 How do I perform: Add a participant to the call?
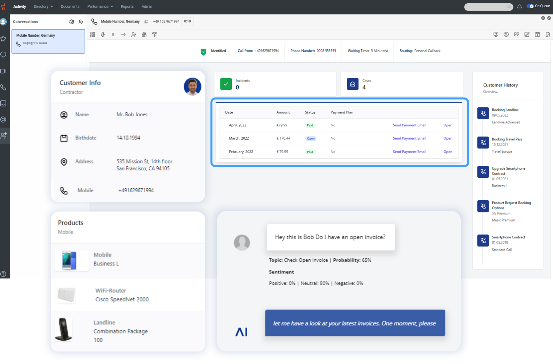[x=134, y=34]
